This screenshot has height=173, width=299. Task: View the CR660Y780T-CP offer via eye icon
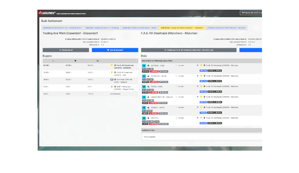(x=144, y=97)
